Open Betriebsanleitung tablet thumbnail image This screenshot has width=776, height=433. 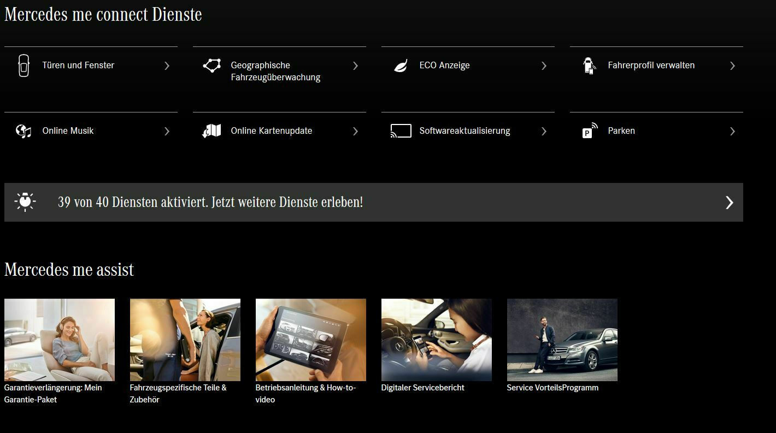(311, 340)
